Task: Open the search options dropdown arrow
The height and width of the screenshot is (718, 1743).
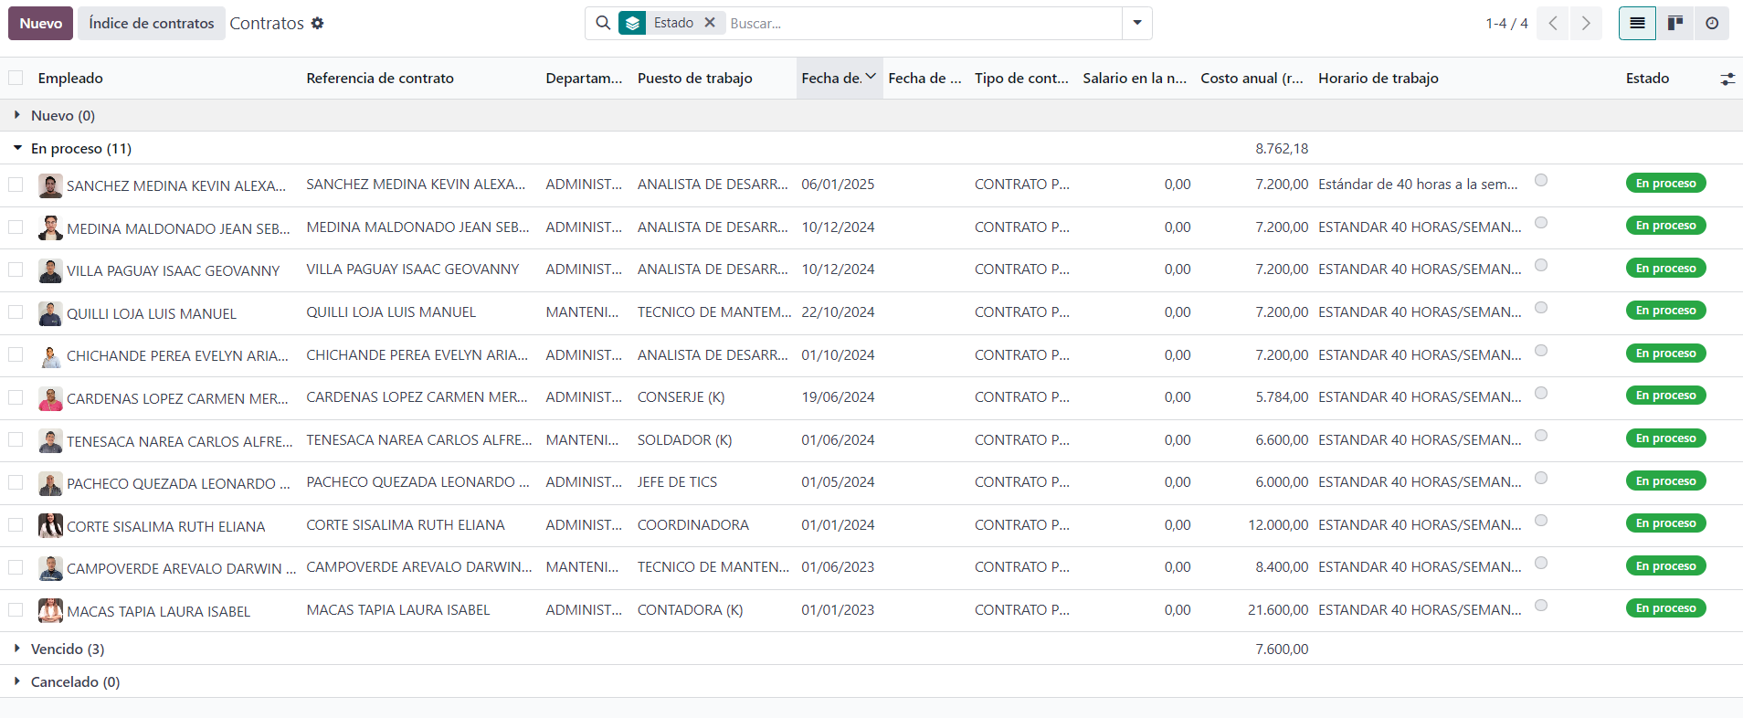Action: tap(1136, 23)
